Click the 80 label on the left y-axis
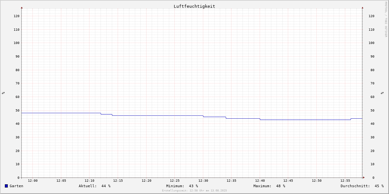 point(18,70)
